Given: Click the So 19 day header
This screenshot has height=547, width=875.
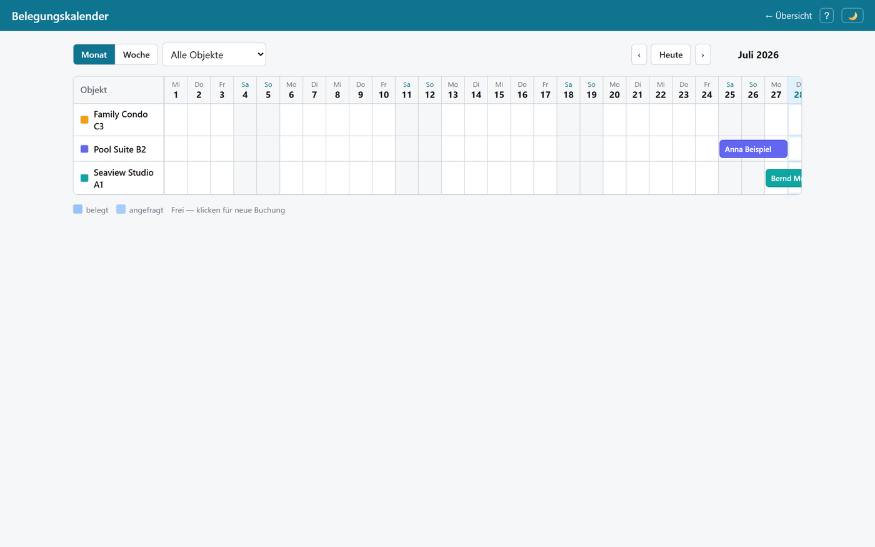Looking at the screenshot, I should pos(591,90).
